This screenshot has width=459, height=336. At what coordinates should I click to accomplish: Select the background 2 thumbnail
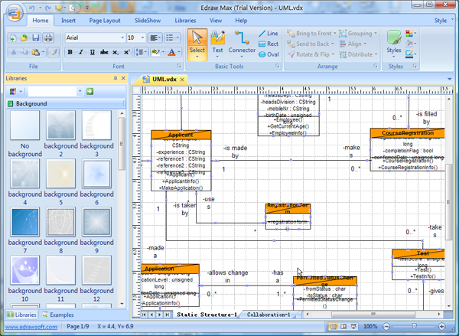(60, 125)
